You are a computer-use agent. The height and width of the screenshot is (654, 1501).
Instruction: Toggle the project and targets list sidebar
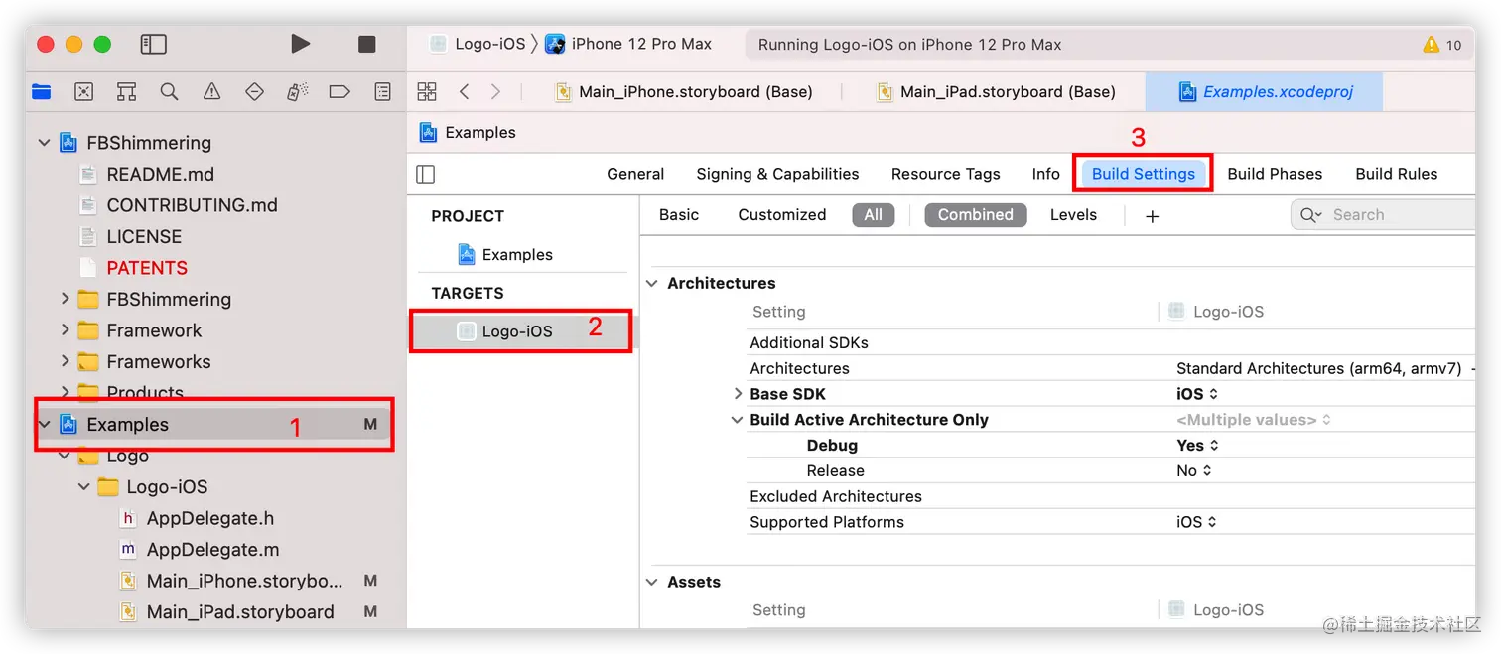[425, 174]
